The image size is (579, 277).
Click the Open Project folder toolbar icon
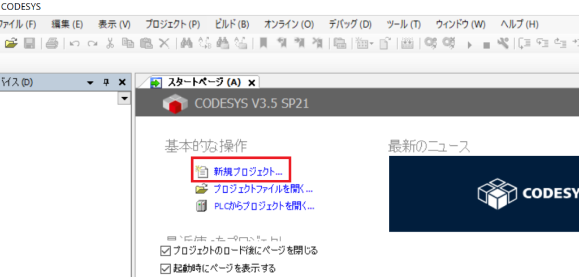11,43
